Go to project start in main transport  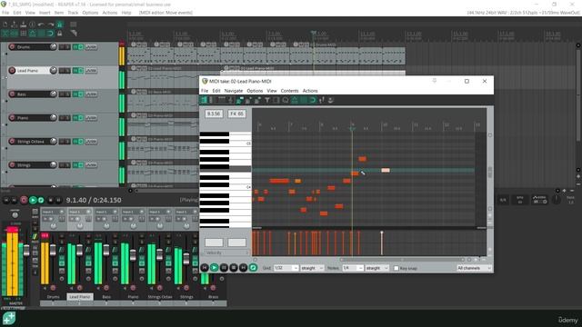tap(6, 200)
